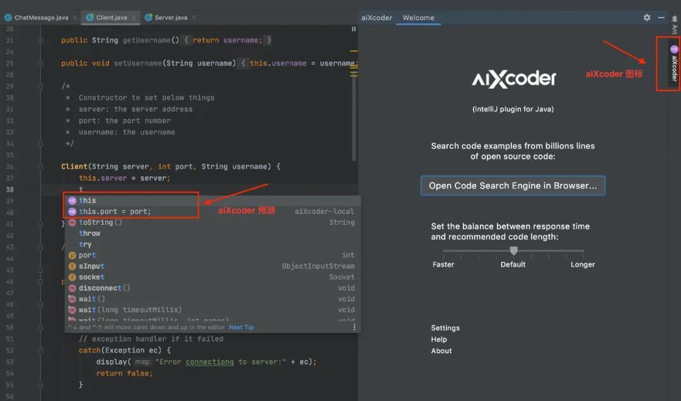The image size is (681, 401).
Task: Close the Server.java tab
Action: click(x=194, y=18)
